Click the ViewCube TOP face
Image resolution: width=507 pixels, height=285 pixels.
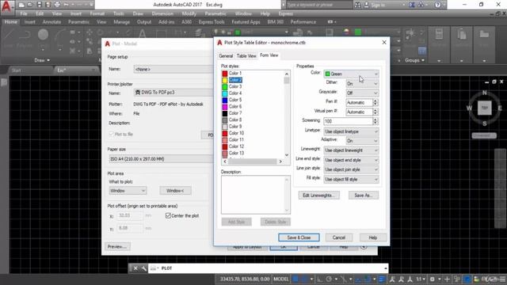[484, 108]
